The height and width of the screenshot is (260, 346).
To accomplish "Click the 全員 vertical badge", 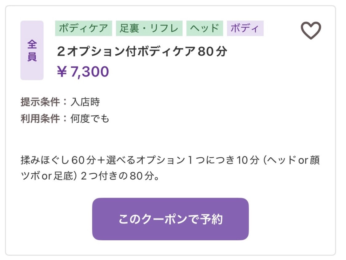I will point(32,50).
